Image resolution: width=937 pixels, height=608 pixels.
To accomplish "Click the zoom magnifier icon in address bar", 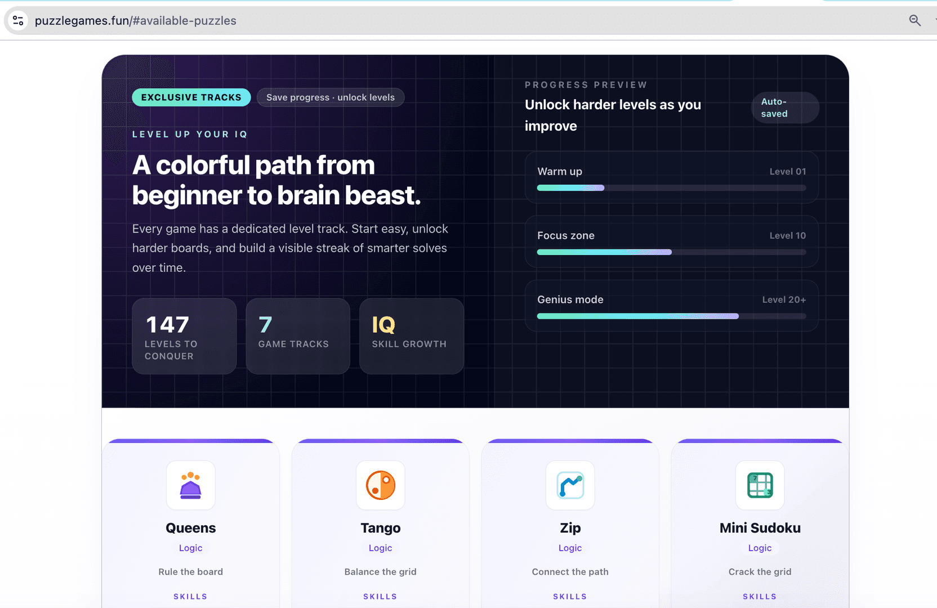I will click(x=915, y=21).
